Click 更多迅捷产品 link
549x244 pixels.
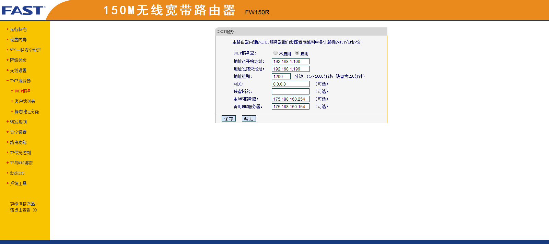tap(23, 204)
